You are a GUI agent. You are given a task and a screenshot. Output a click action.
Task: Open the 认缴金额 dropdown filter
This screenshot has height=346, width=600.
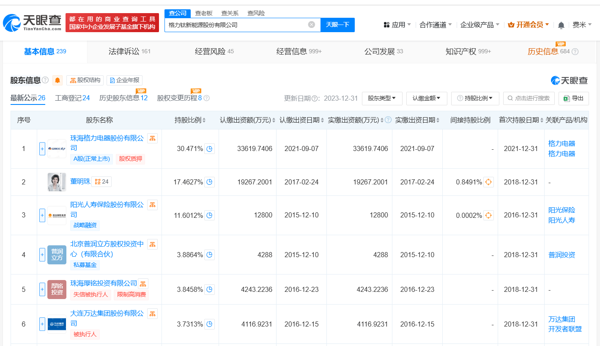tap(426, 98)
